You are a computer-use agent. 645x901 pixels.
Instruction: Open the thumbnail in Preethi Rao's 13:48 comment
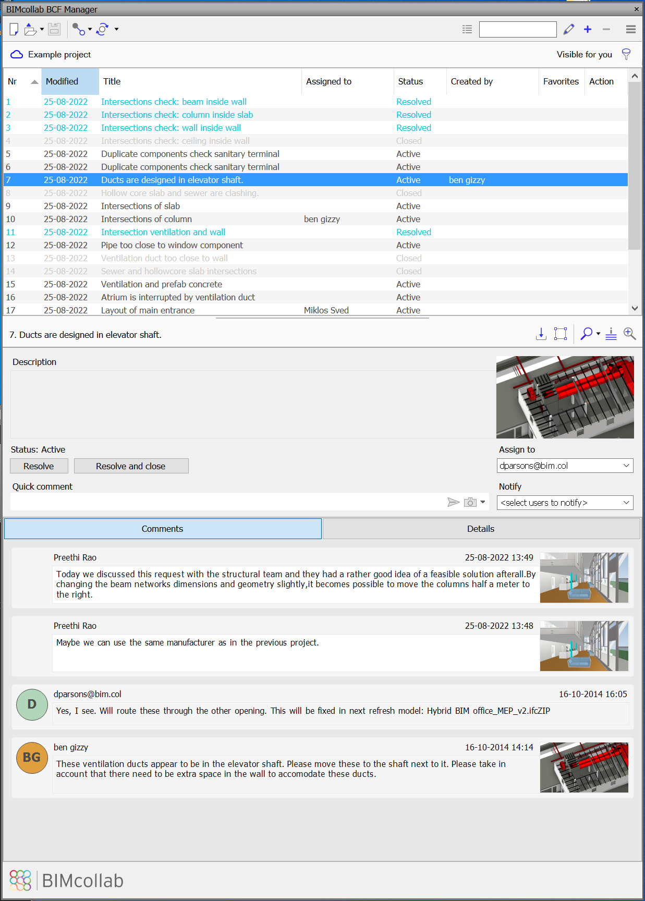[584, 646]
